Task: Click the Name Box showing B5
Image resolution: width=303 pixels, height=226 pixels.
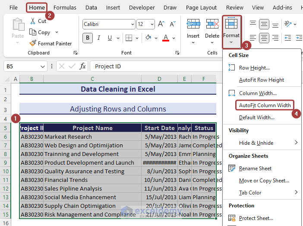Action: coord(21,66)
